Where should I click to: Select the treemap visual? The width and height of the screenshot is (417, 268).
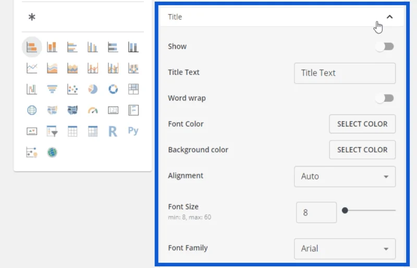(x=133, y=89)
